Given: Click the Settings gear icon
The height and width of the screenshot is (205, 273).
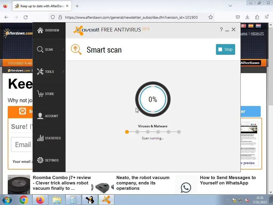Looking at the screenshot, I should (40, 160).
